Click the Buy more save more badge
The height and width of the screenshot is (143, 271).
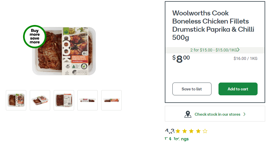[34, 37]
